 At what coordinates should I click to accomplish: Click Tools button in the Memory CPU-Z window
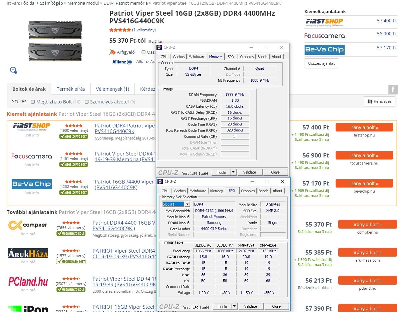pyautogui.click(x=221, y=172)
